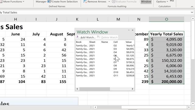This screenshot has width=195, height=110.
Task: Click Sheet column header in Watch Window
Action: (x=92, y=42)
